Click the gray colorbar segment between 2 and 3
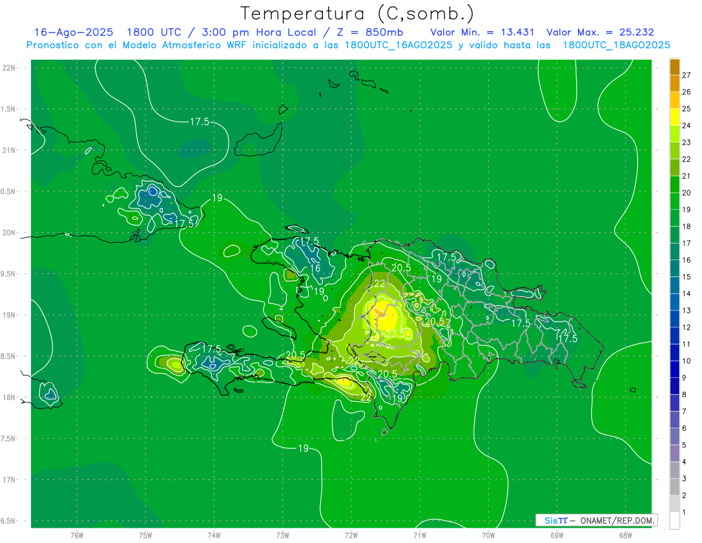The height and width of the screenshot is (543, 702). point(675,487)
